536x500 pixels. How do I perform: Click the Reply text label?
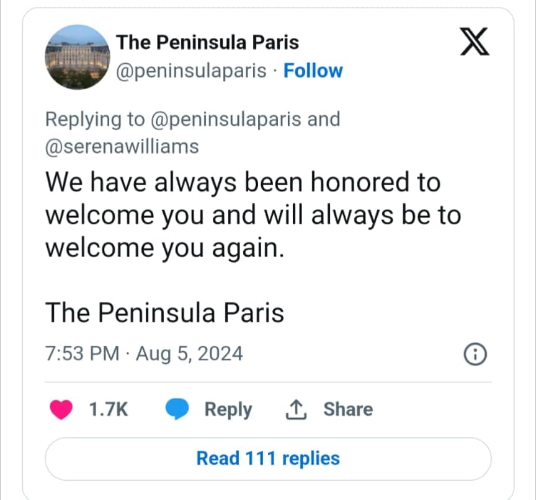[228, 410]
